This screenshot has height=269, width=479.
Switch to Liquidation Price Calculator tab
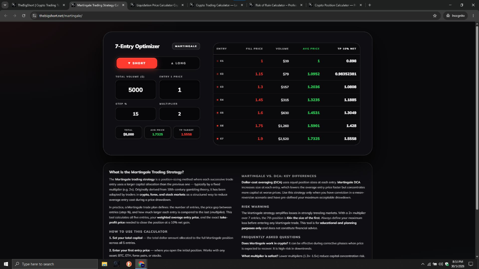[x=157, y=5]
